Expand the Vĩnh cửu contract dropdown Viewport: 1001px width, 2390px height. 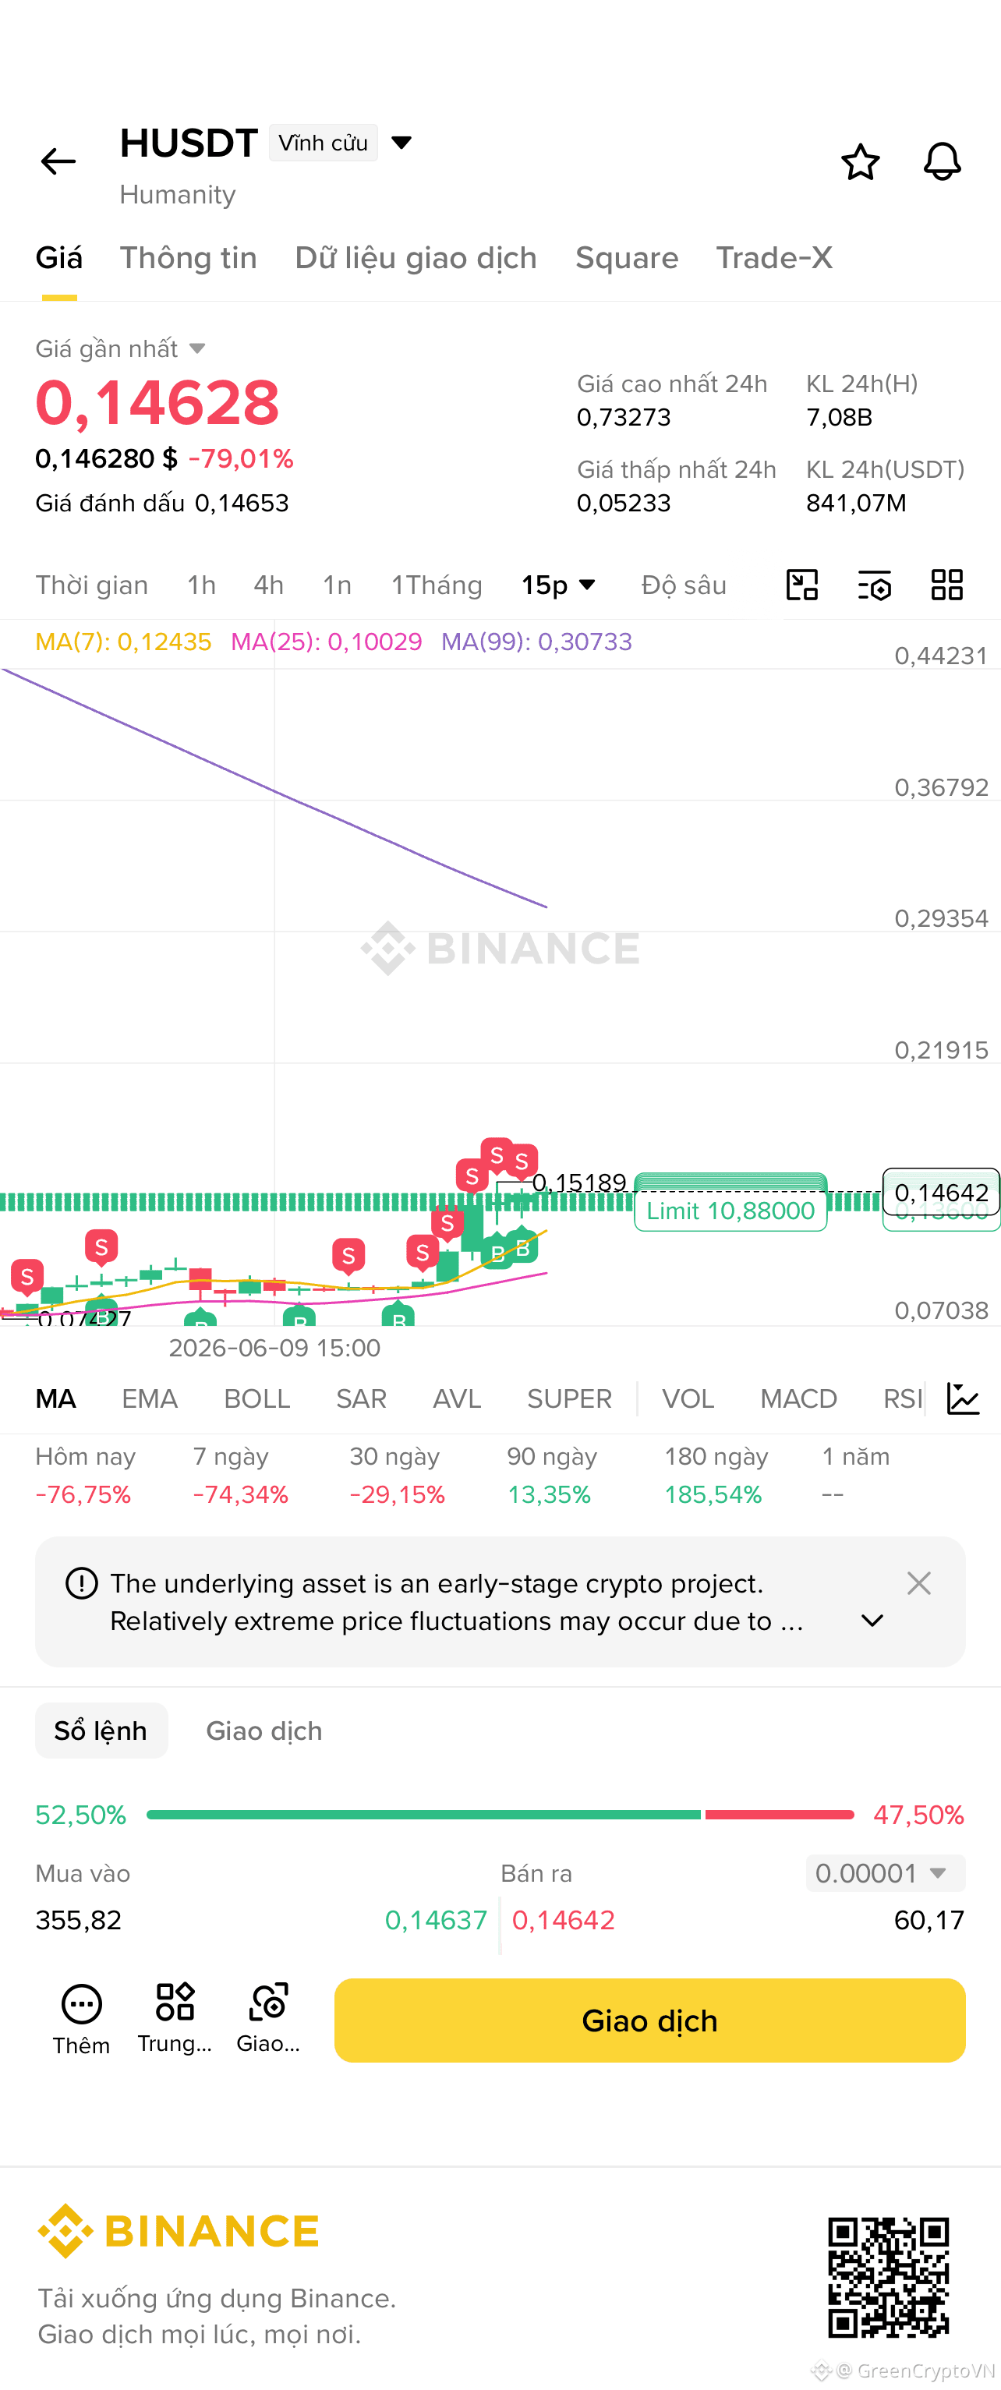401,143
